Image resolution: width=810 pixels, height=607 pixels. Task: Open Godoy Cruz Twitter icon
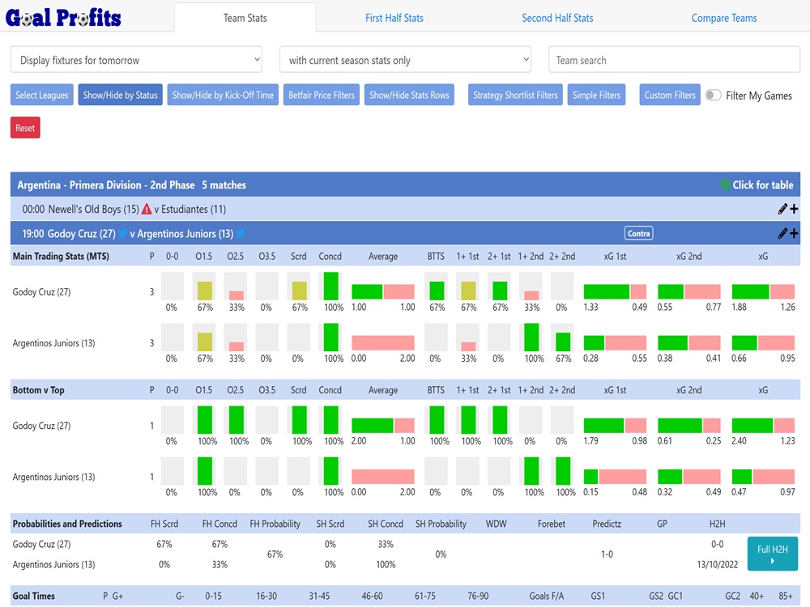coord(123,234)
